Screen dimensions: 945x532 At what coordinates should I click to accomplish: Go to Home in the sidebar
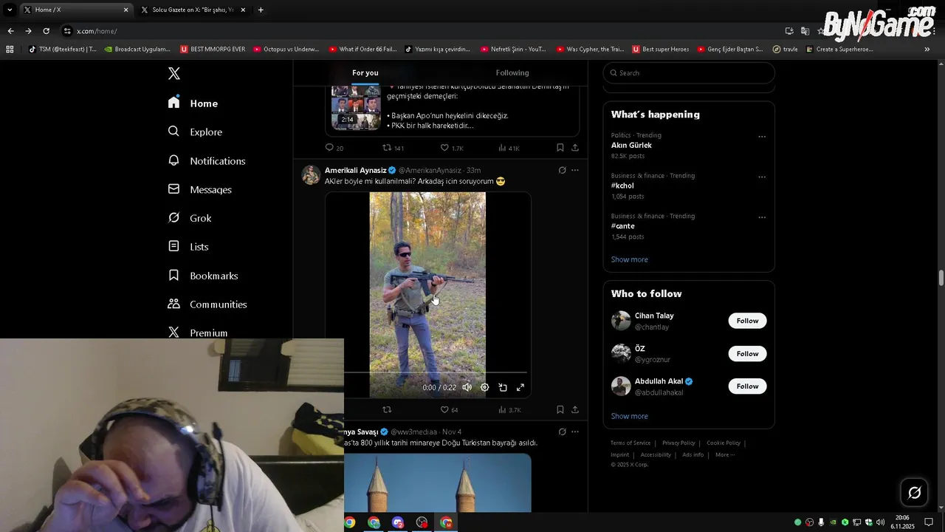coord(193,103)
